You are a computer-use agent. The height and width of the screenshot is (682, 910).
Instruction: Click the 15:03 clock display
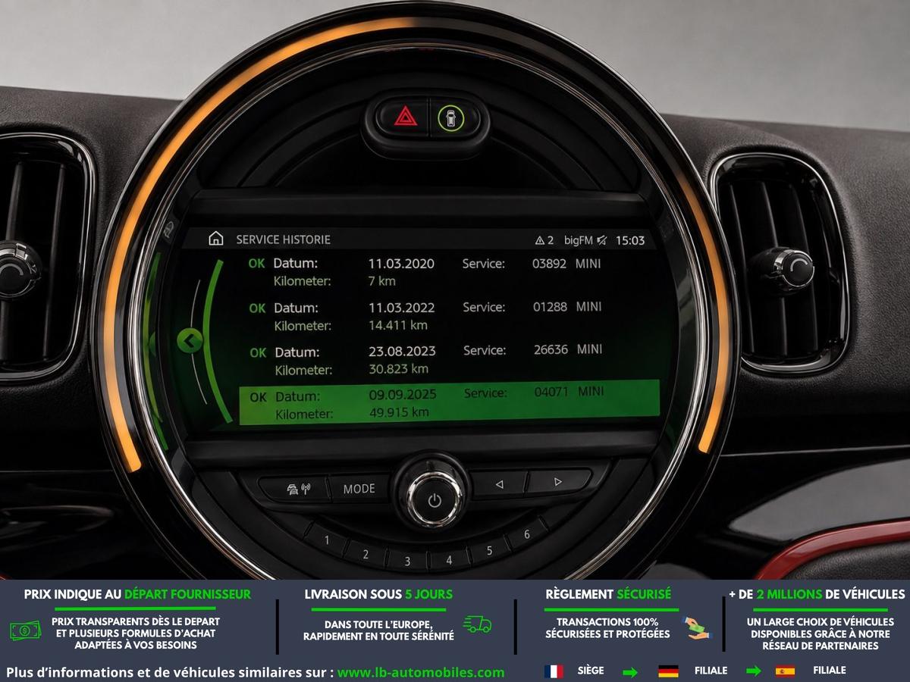pyautogui.click(x=629, y=240)
